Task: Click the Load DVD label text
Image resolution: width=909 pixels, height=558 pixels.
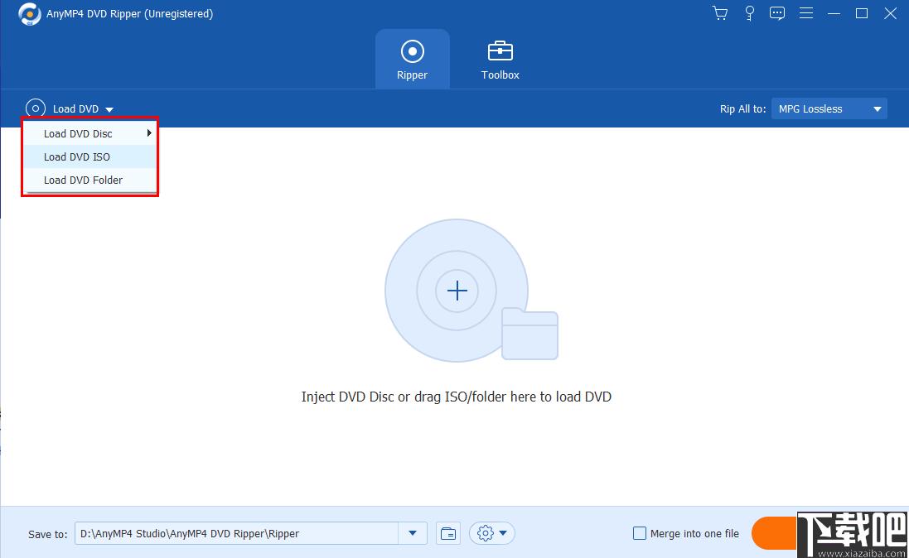Action: [76, 109]
